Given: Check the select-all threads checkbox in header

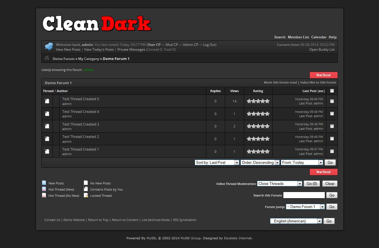Looking at the screenshot, I should (x=332, y=91).
